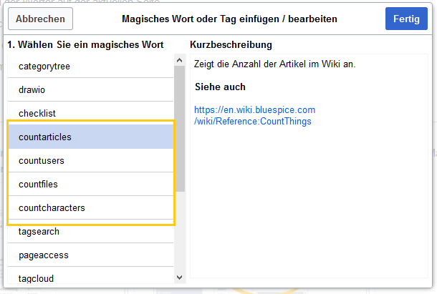Select countusers in the list
This screenshot has width=437, height=294.
point(90,160)
